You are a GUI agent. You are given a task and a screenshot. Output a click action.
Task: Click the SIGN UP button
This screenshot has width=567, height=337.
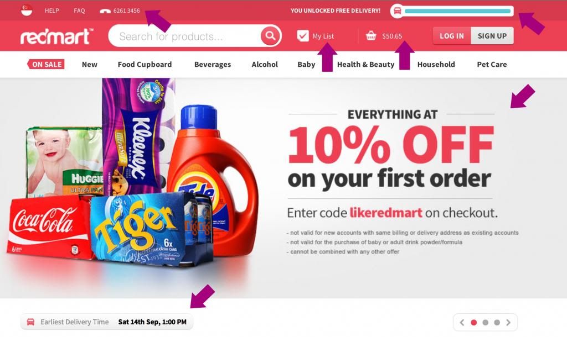492,36
